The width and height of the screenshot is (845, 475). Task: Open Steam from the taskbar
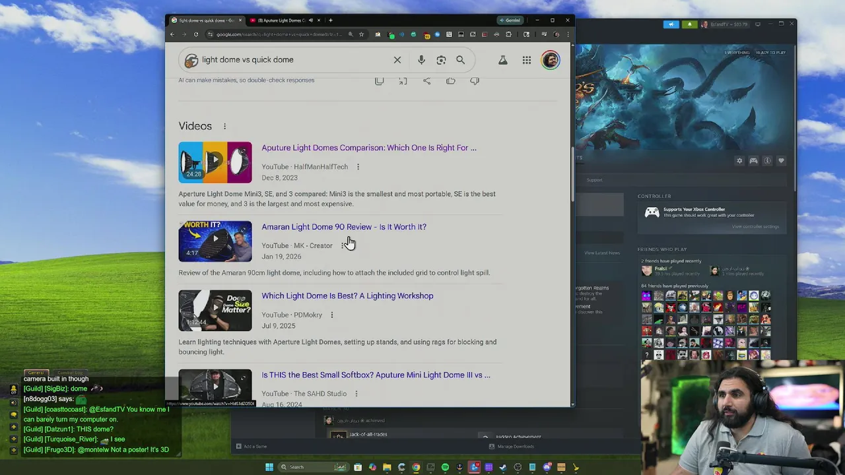[x=503, y=467]
